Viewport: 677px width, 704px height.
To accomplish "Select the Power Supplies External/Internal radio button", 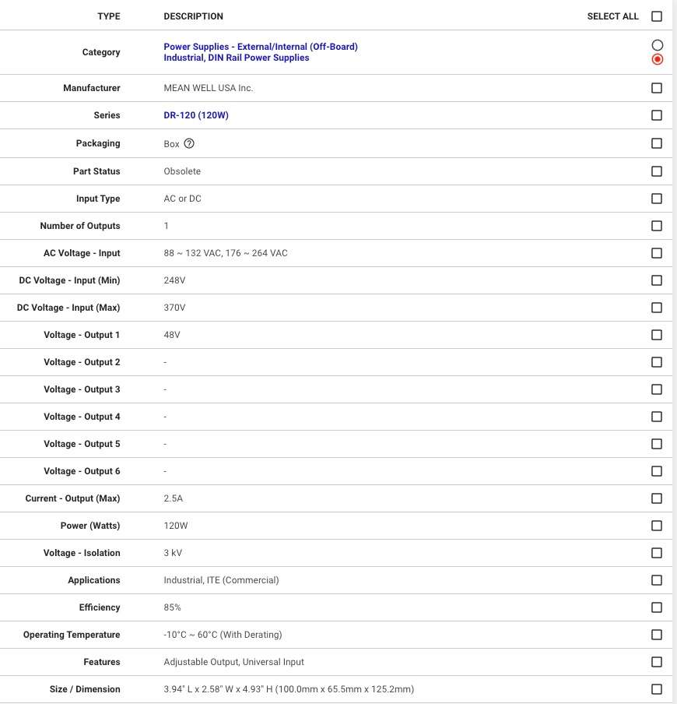I will 657,45.
